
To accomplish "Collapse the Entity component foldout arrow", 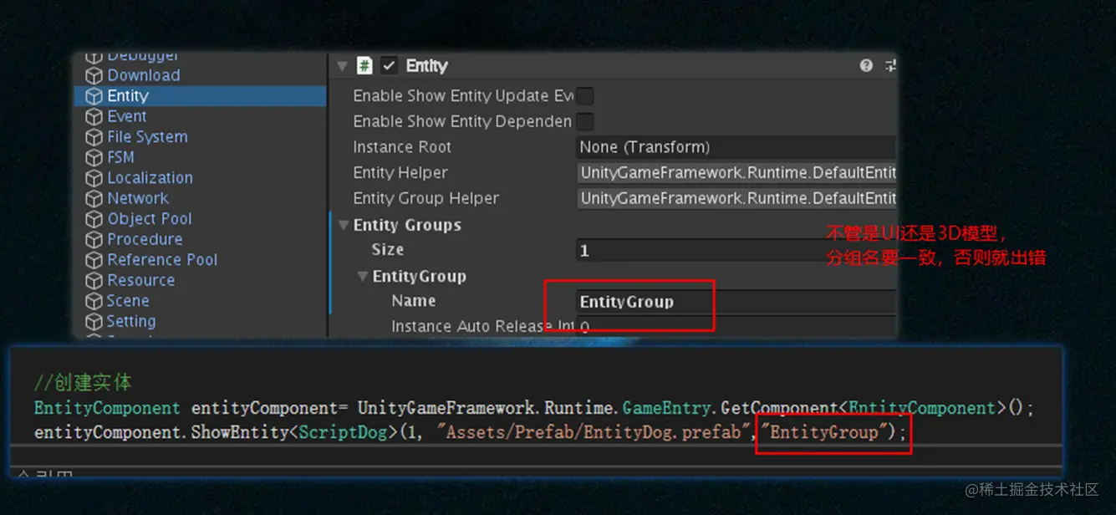I will coord(342,65).
